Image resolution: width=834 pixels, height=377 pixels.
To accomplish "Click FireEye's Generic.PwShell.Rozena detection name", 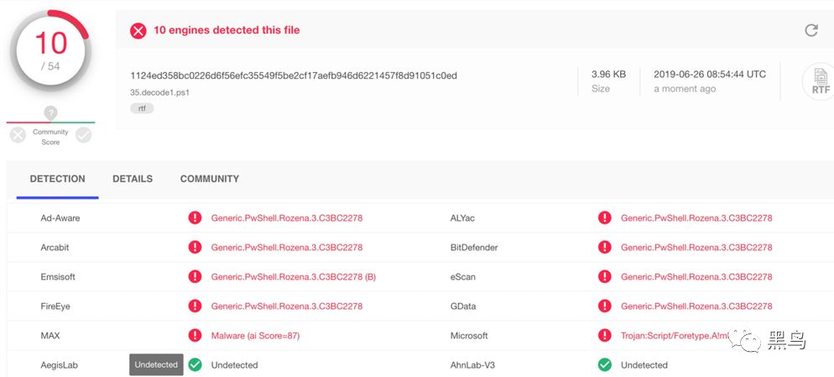I will tap(287, 306).
